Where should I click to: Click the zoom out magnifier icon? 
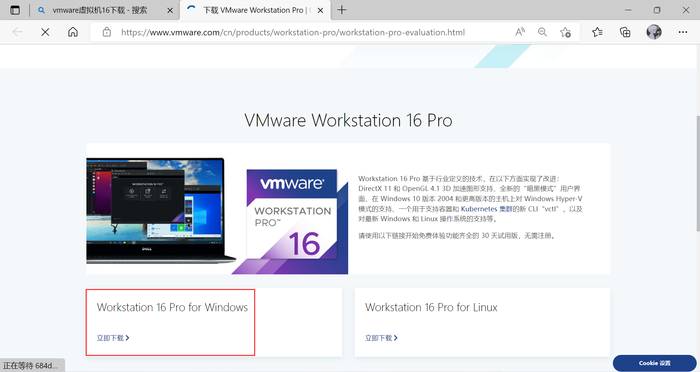point(542,32)
